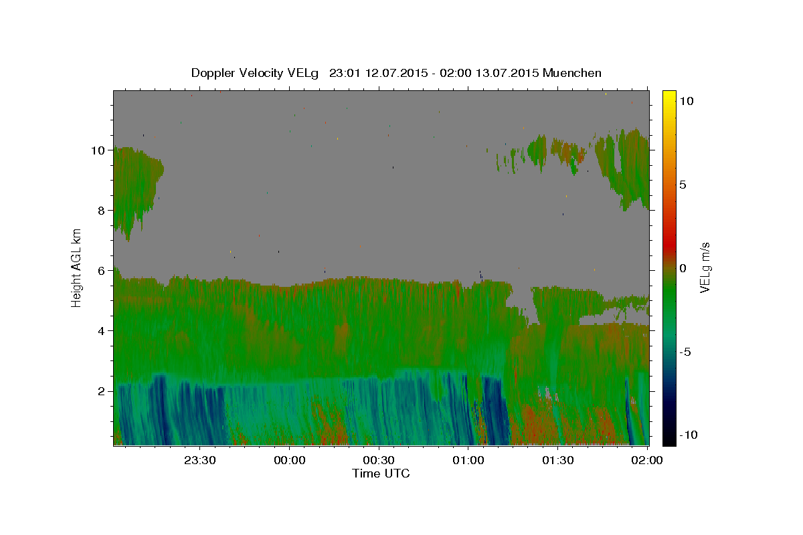Click the 01:00 time tick label

(x=468, y=460)
